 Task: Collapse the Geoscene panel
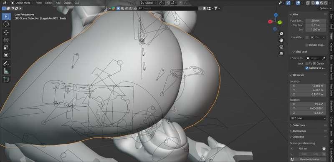click(x=298, y=137)
